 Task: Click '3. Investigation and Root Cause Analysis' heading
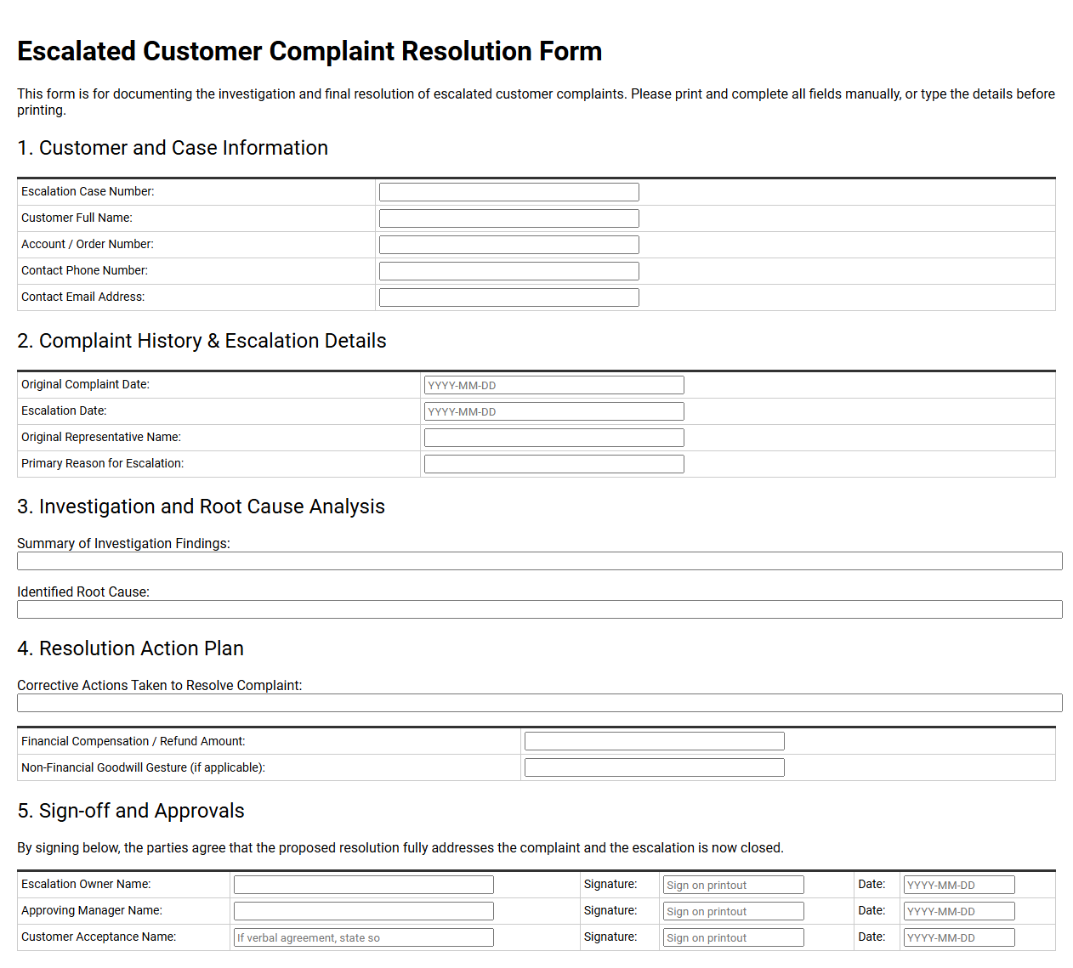[x=201, y=507]
